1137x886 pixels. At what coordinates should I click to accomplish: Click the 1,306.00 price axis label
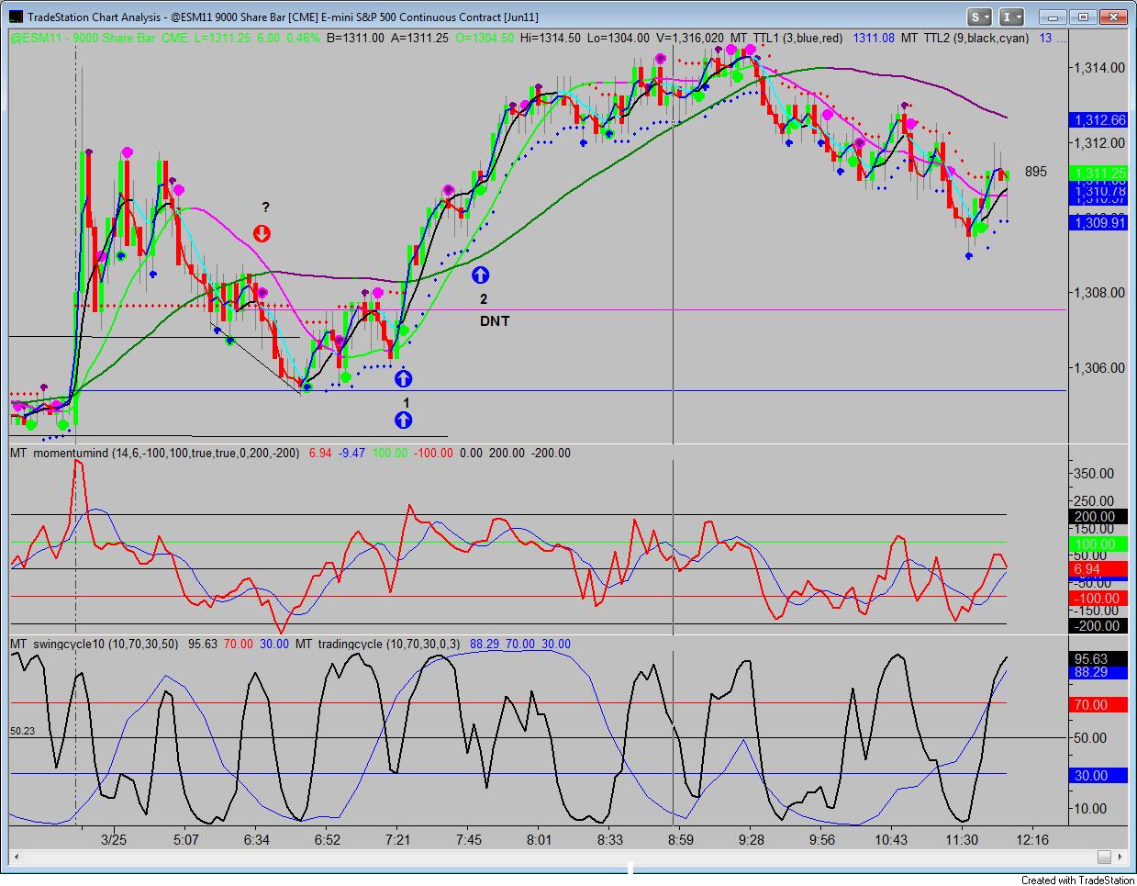click(1098, 368)
